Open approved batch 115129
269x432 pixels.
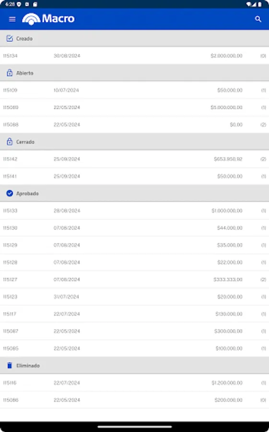click(x=134, y=245)
